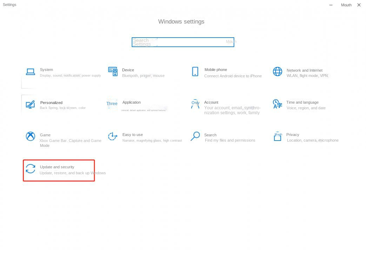Click Mobile phone to connect Android device
This screenshot has width=366, height=253.
(x=216, y=70)
